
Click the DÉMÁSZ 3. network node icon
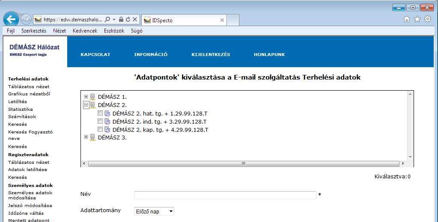point(93,137)
